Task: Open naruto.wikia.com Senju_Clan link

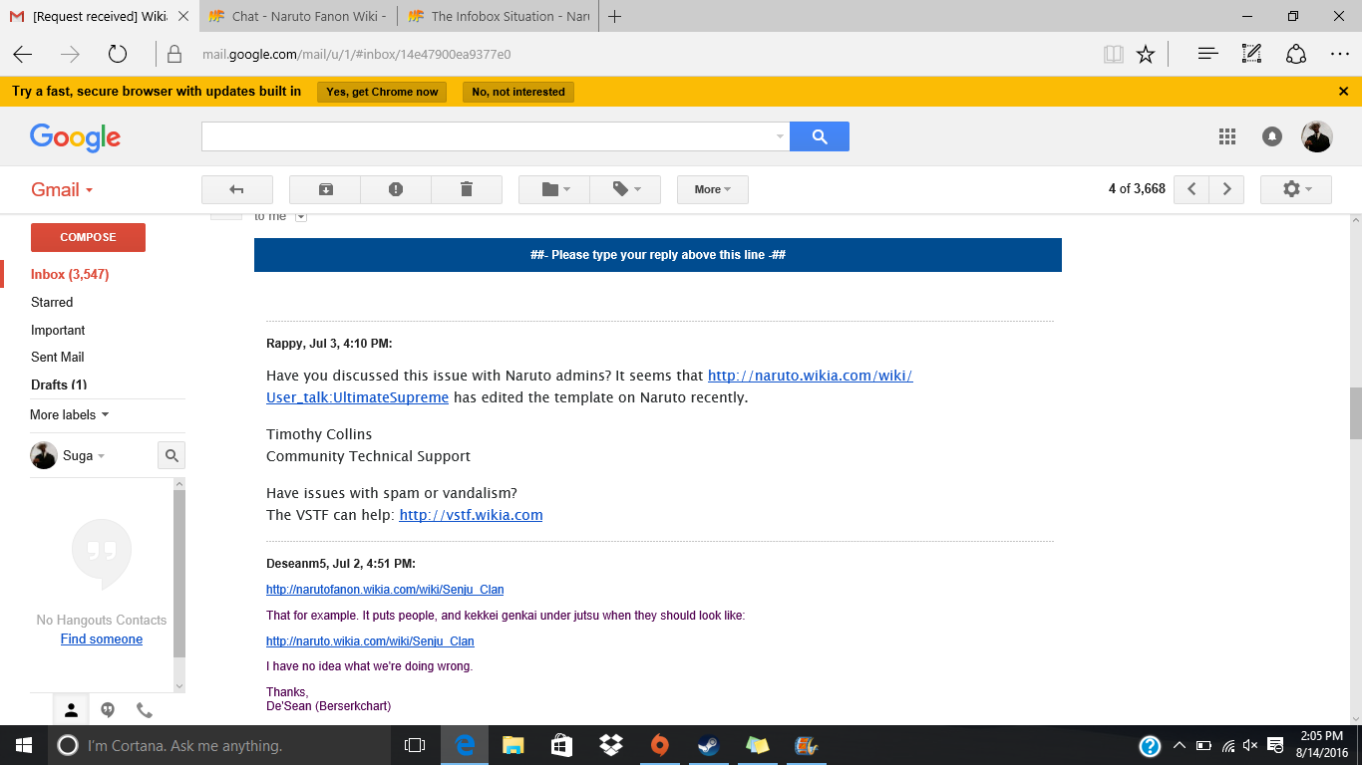Action: [x=370, y=641]
